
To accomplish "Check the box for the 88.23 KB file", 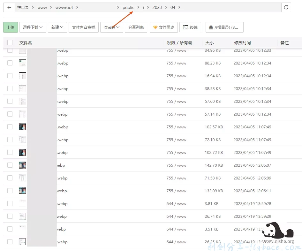I will pos(10,63).
